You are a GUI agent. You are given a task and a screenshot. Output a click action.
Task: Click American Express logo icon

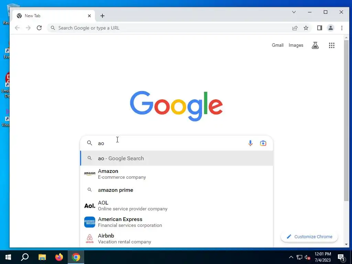click(90, 222)
